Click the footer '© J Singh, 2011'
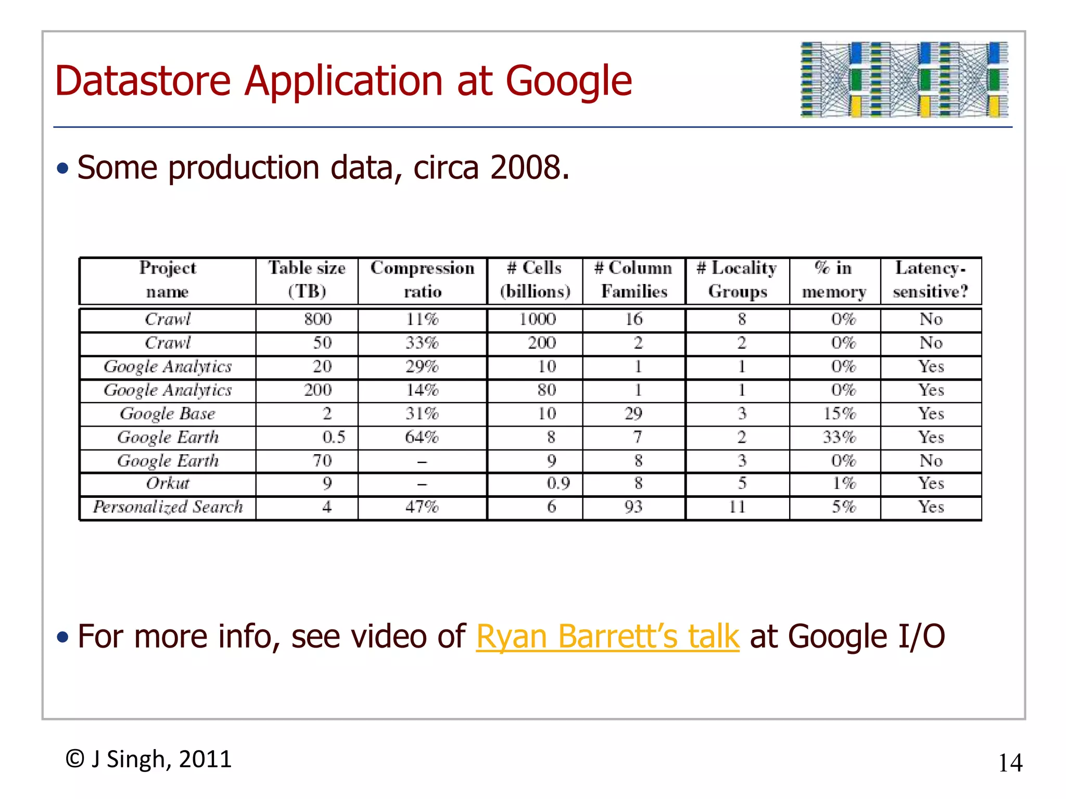 [x=148, y=759]
